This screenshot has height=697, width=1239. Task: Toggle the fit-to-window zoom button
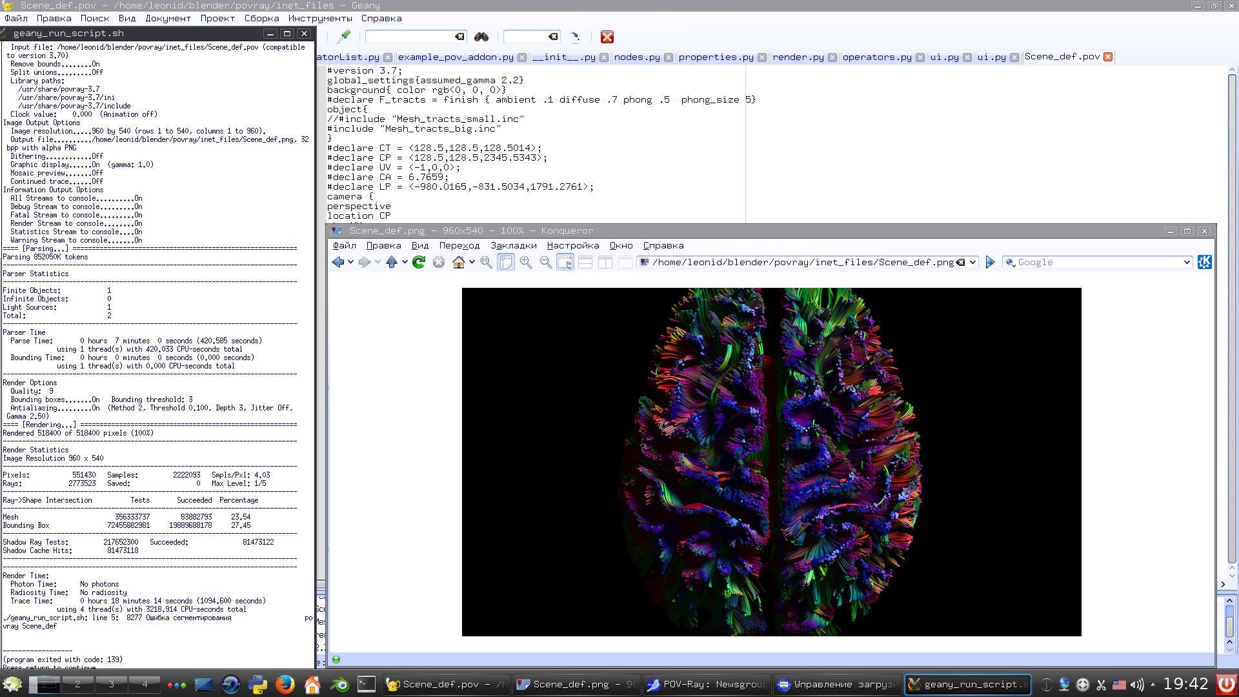click(506, 262)
